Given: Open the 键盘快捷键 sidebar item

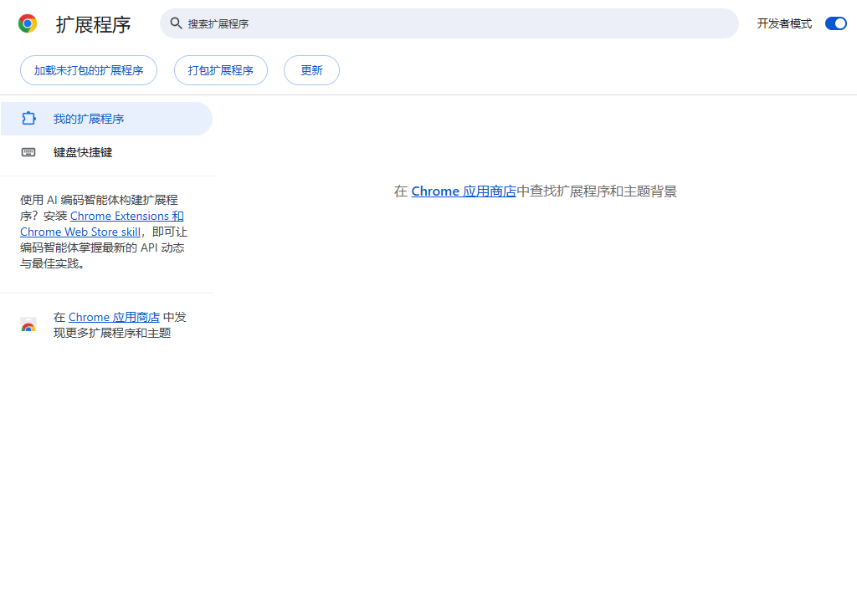Looking at the screenshot, I should 106,152.
